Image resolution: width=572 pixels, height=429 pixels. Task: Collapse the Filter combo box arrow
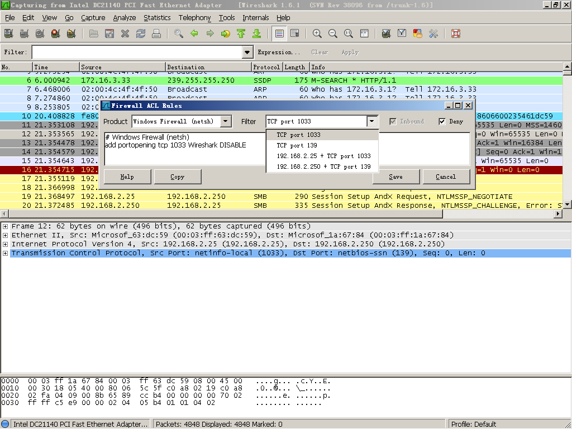click(372, 121)
